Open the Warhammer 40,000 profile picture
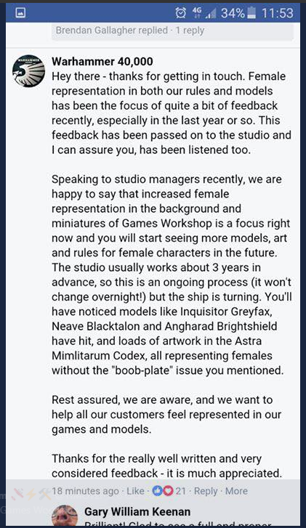The width and height of the screenshot is (306, 528). [x=28, y=71]
